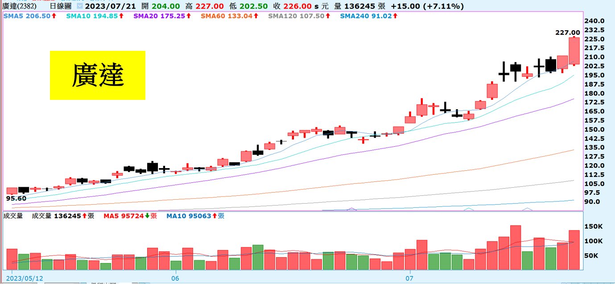Click the SMA5 206.50 indicator label

pos(27,16)
